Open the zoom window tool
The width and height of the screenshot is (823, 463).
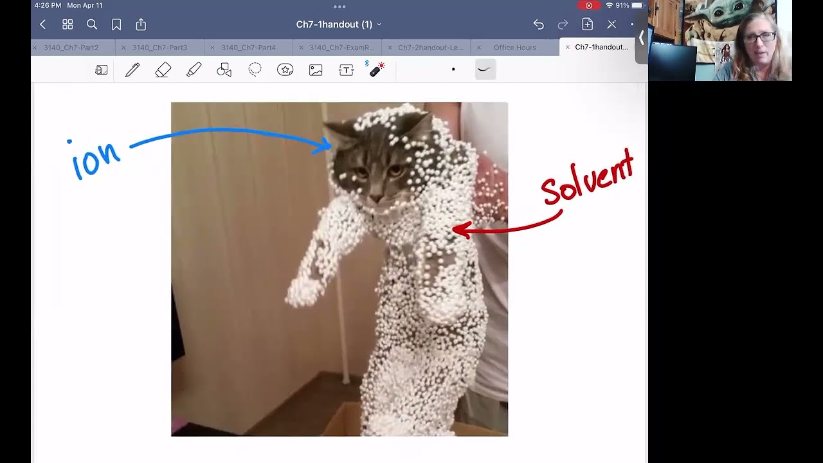tap(102, 70)
